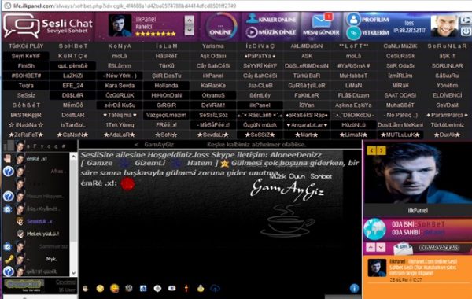This screenshot has width=472, height=299.
Task: Select user MeLek yüzLü.! in list
Action: point(42,234)
